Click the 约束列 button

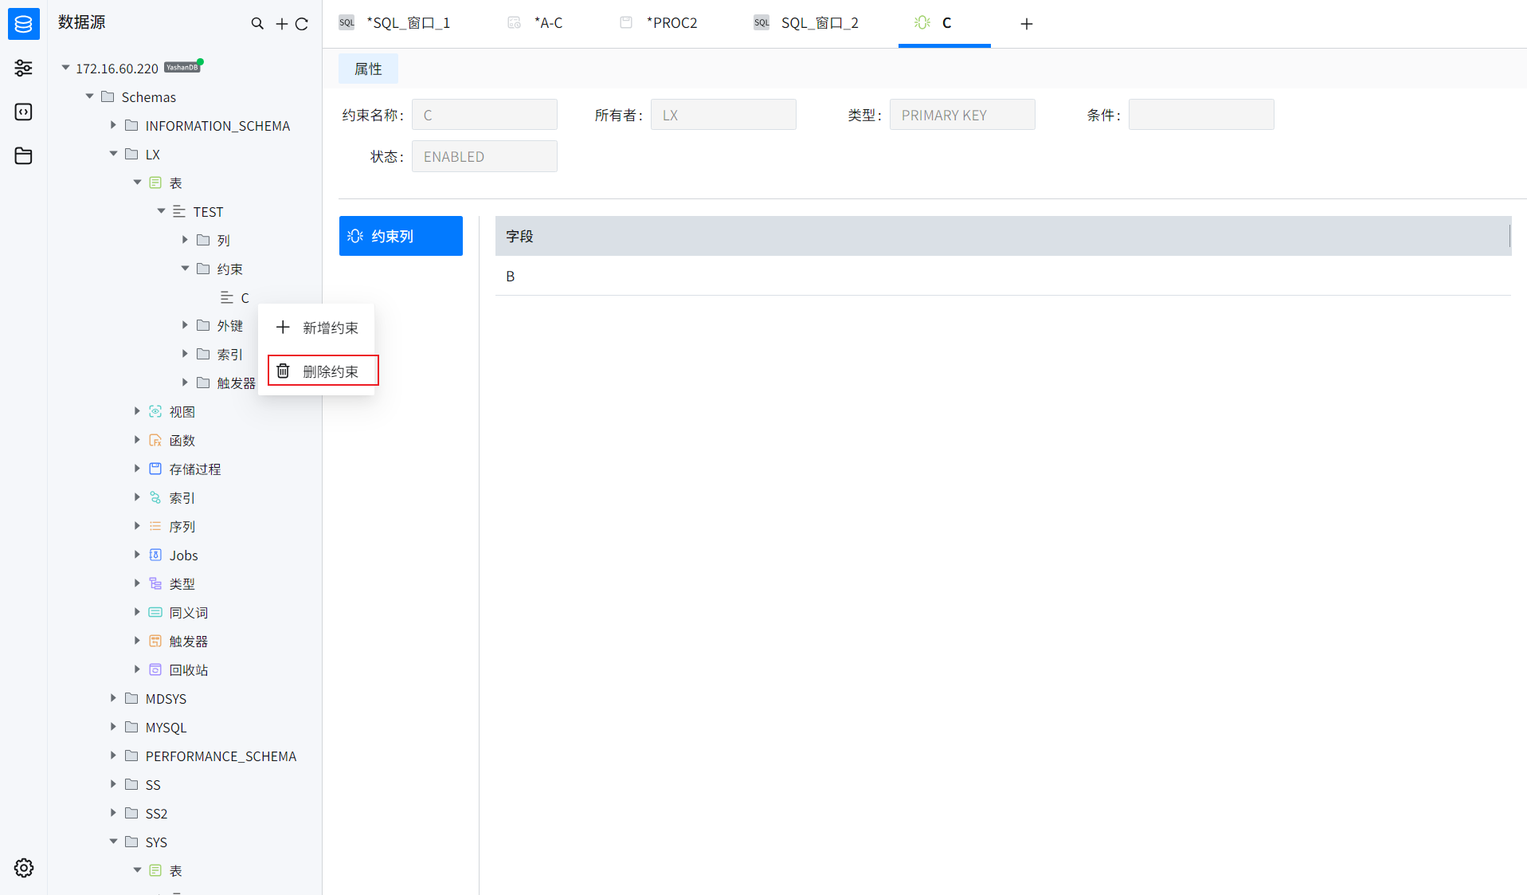coord(401,236)
